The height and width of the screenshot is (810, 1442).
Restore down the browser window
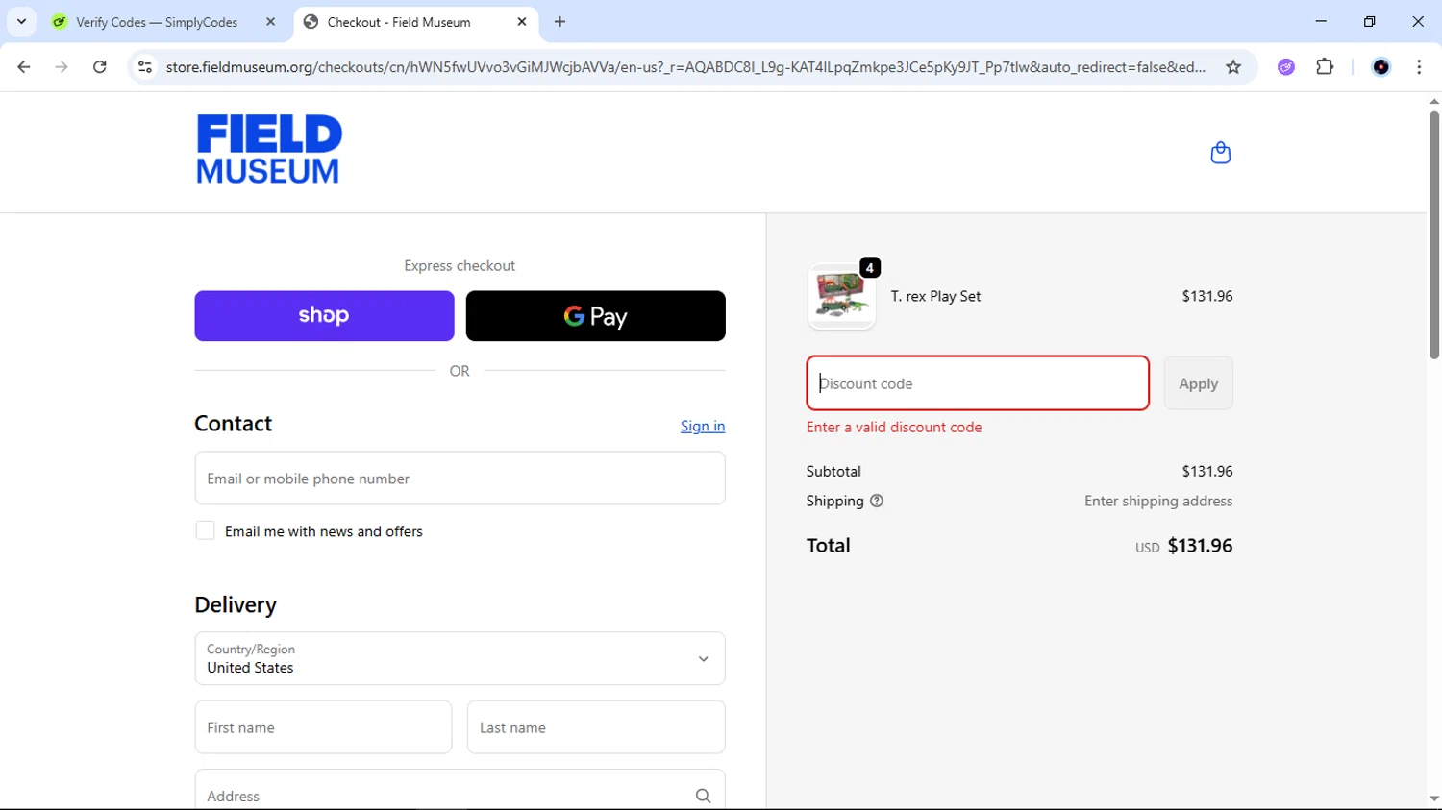1369,21
